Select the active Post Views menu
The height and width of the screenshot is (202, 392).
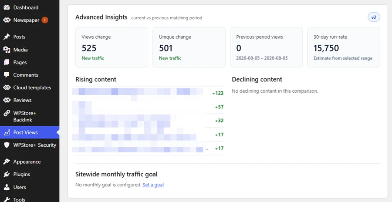tap(30, 132)
